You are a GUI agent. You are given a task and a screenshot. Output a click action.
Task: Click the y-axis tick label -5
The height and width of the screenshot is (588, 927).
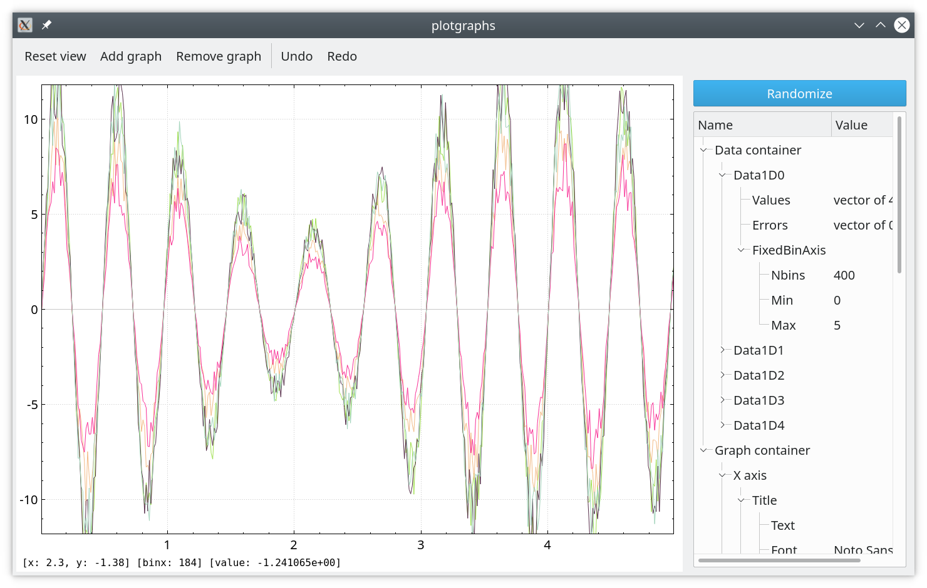[x=33, y=405]
